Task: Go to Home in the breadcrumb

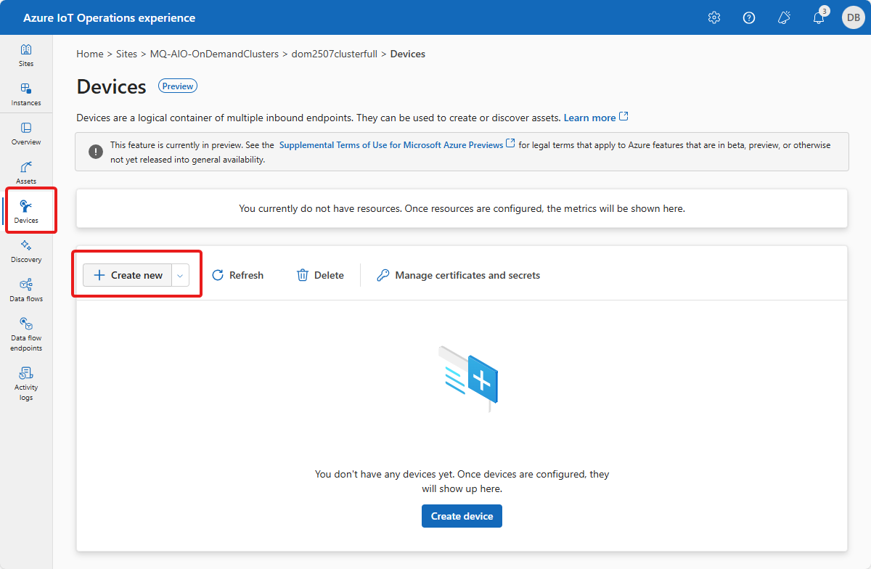Action: click(x=90, y=54)
